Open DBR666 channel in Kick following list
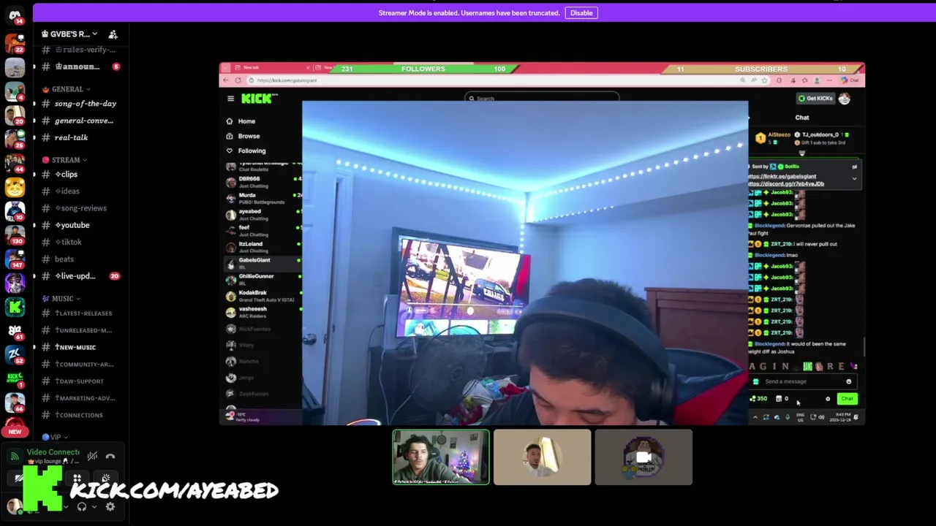The width and height of the screenshot is (936, 526). [x=263, y=182]
